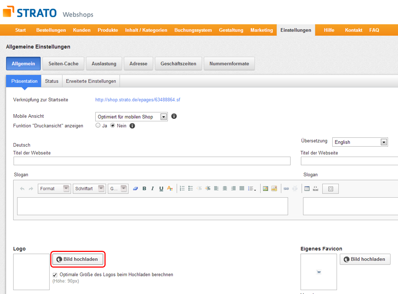Click the German Titel der Webseite field

tap(152, 161)
